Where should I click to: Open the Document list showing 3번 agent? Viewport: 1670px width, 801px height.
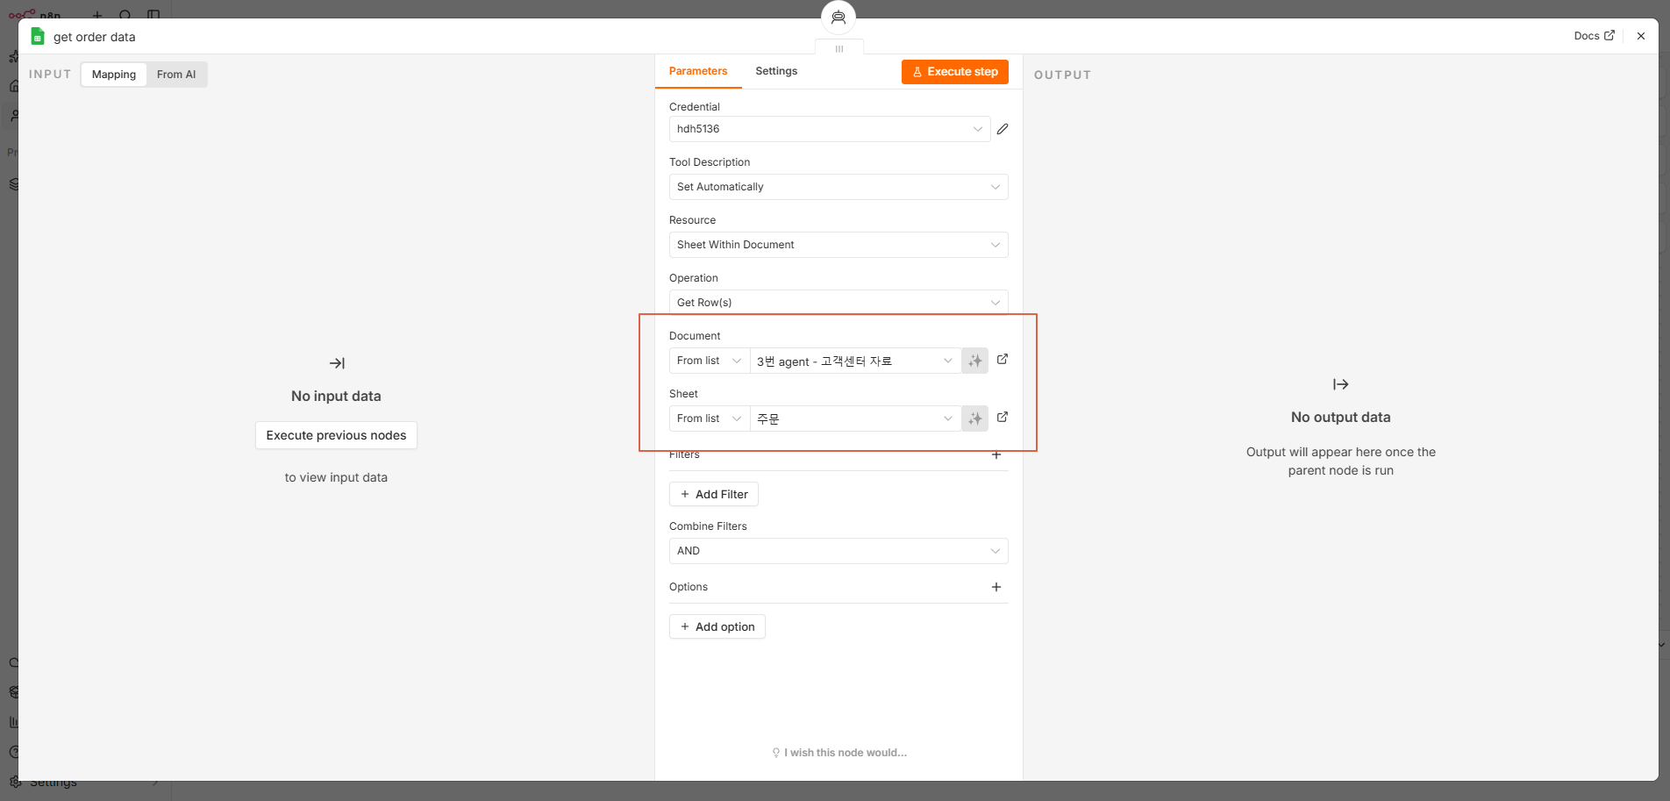855,361
